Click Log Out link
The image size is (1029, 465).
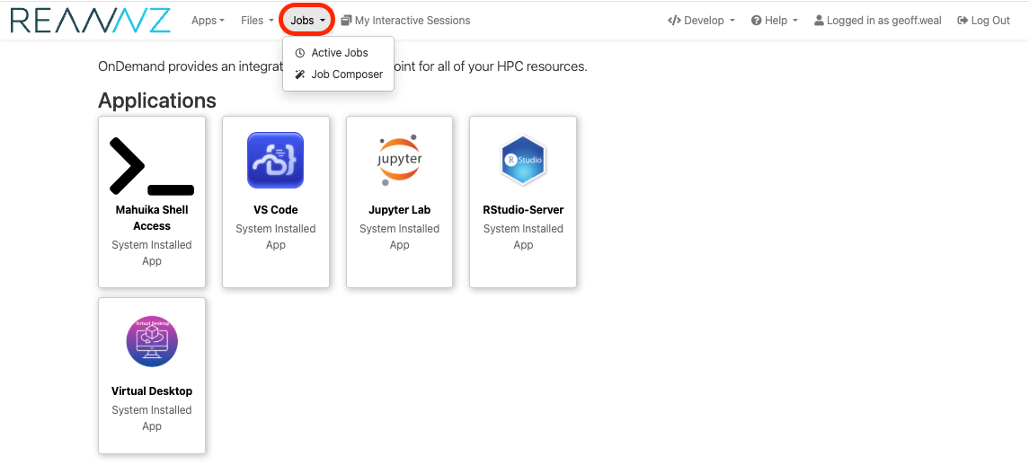(984, 21)
